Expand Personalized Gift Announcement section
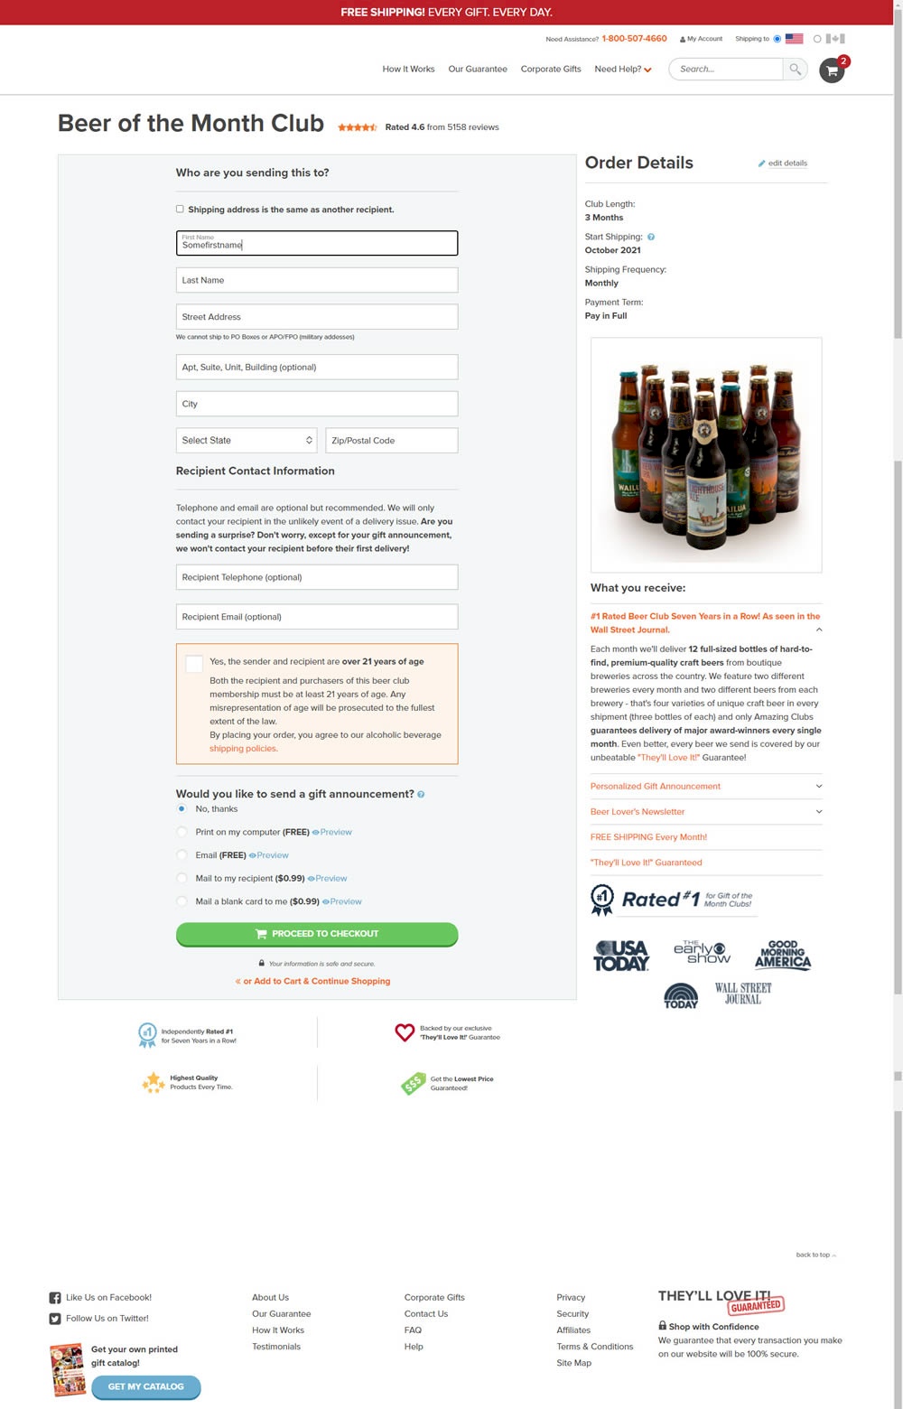The height and width of the screenshot is (1409, 903). [x=706, y=787]
